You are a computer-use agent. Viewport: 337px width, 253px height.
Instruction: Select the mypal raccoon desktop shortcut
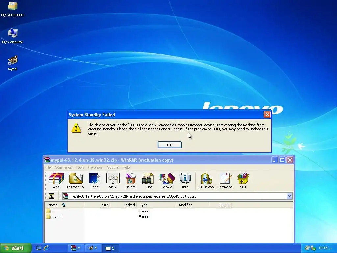point(13,63)
